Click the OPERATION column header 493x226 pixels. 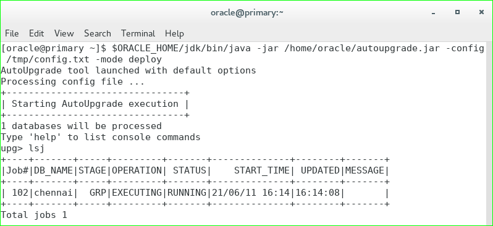[x=137, y=170]
